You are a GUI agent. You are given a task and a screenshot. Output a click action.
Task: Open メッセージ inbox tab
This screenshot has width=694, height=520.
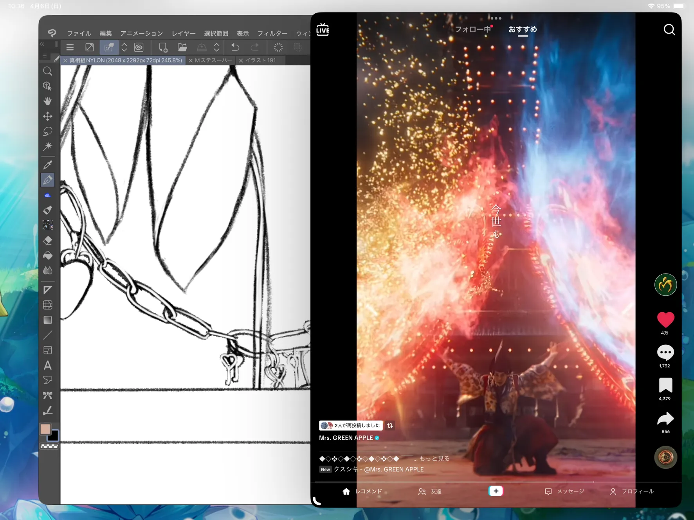point(564,491)
